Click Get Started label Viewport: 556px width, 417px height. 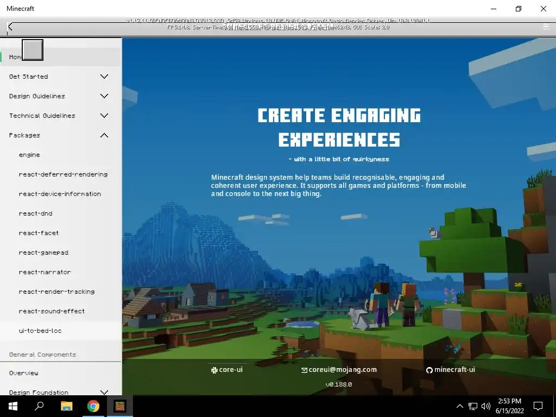(28, 77)
